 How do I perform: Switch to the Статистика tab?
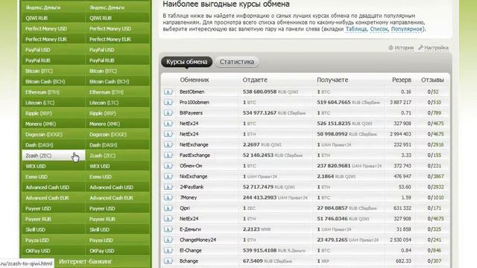[x=237, y=62]
